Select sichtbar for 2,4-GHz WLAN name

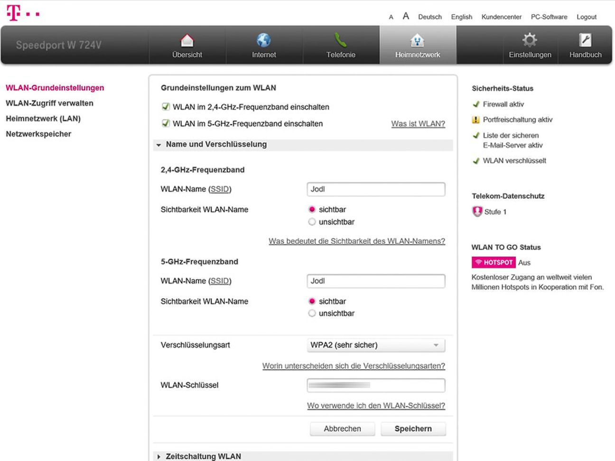312,209
